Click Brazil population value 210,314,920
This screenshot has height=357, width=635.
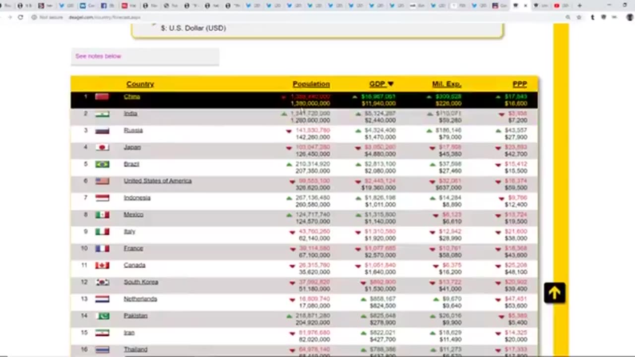tap(313, 164)
